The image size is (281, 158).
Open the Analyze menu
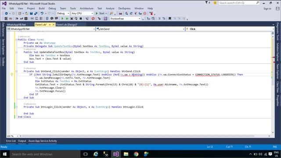click(110, 8)
